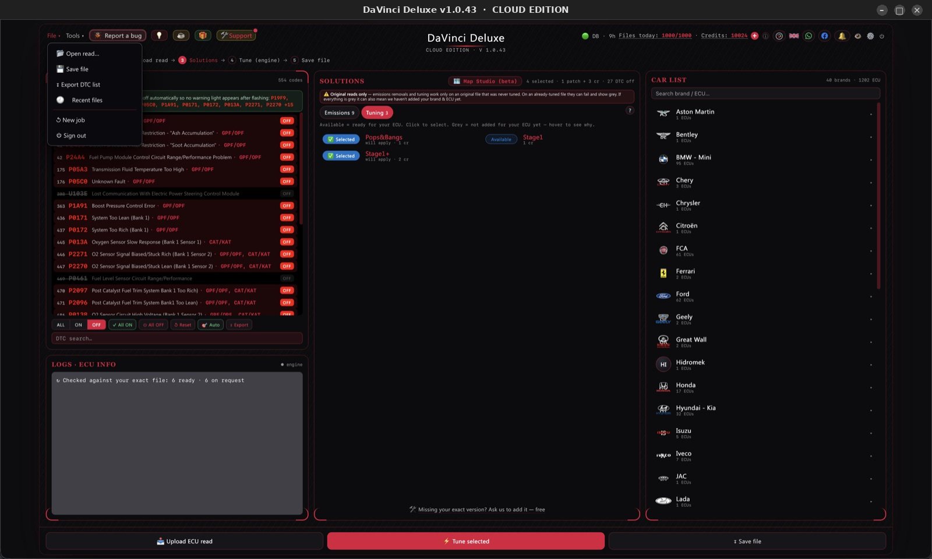Open Recent files menu entry
The image size is (932, 559).
coord(94,100)
